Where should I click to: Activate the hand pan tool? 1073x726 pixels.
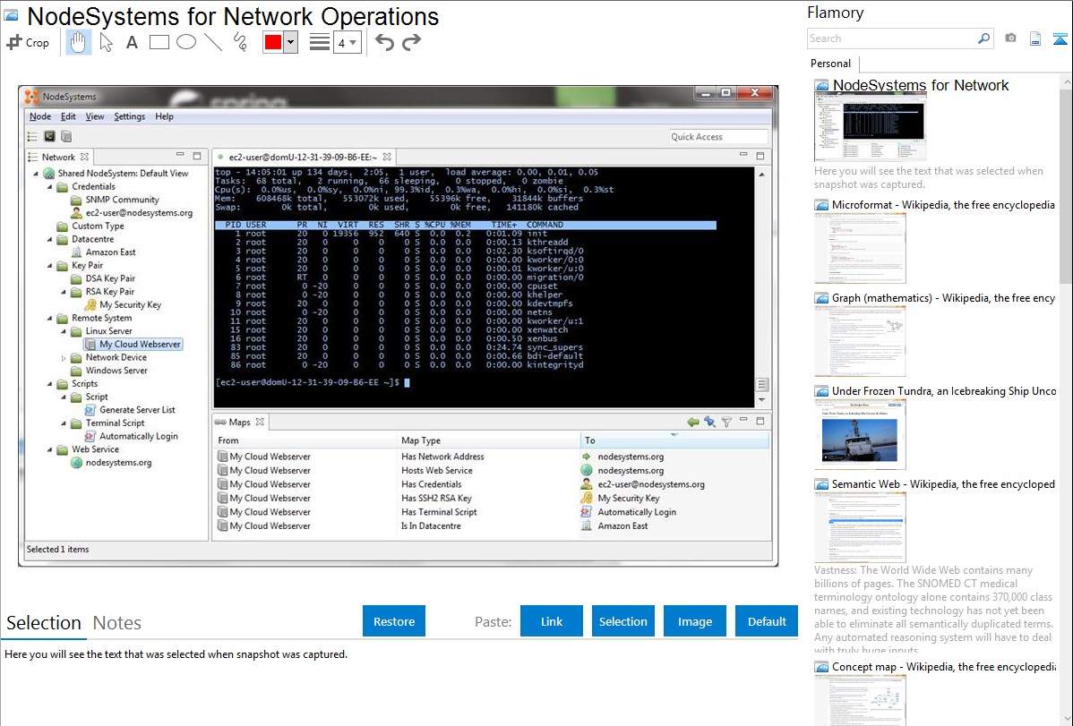(79, 42)
